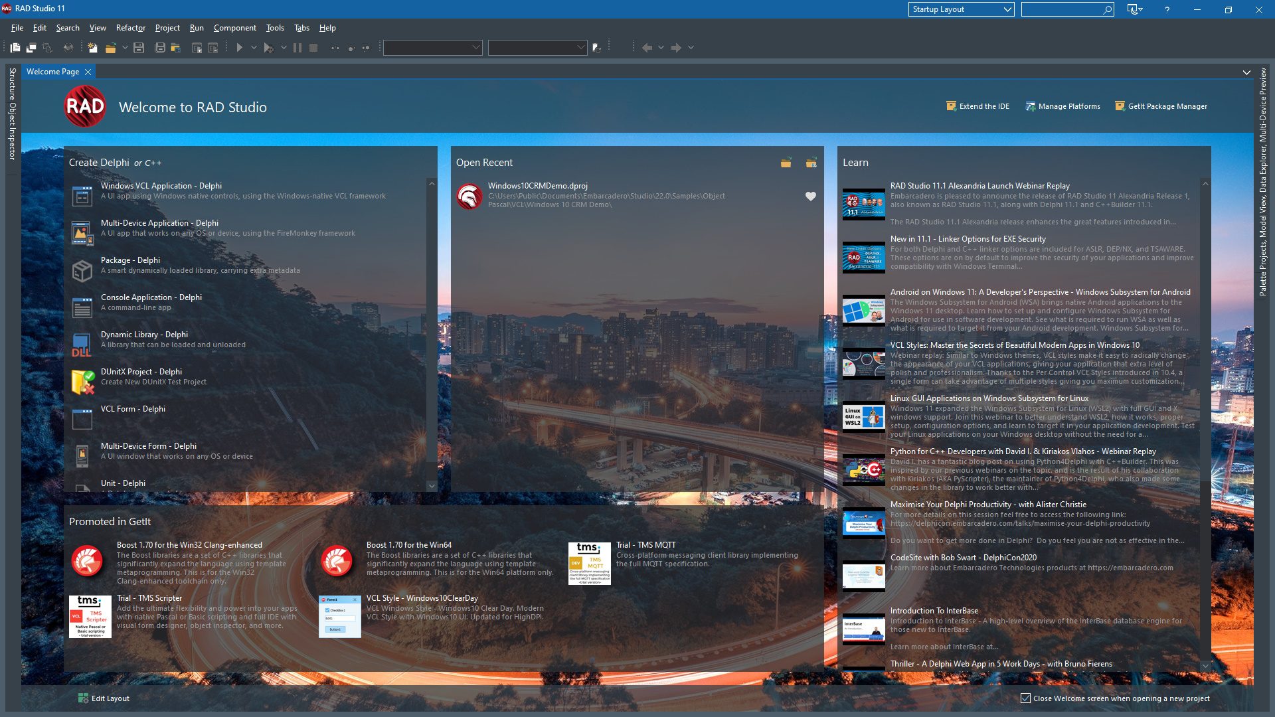Screen dimensions: 1275x717
Task: Click the Extend the IDE icon link
Action: coord(951,106)
